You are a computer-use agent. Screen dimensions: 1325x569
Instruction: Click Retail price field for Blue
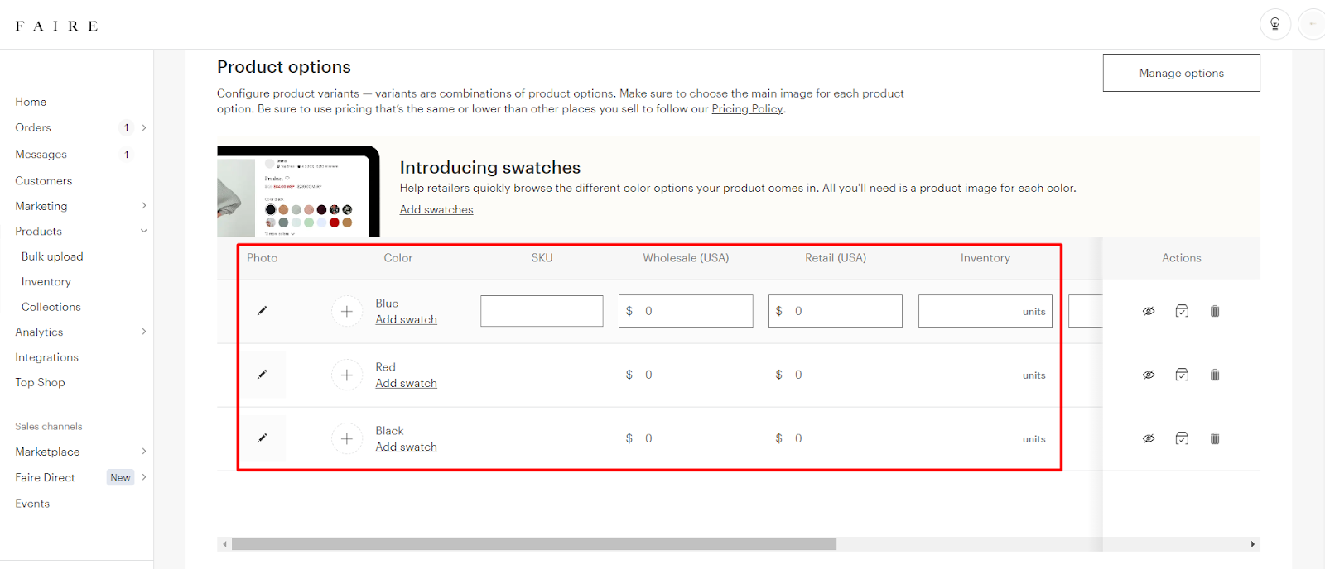click(836, 311)
